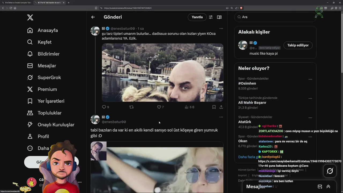The image size is (343, 193).
Task: Open the Atatürk trending topic
Action: [245, 122]
